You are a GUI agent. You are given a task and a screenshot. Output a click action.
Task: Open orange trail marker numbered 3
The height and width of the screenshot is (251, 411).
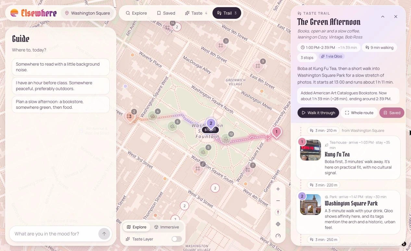coord(130,116)
